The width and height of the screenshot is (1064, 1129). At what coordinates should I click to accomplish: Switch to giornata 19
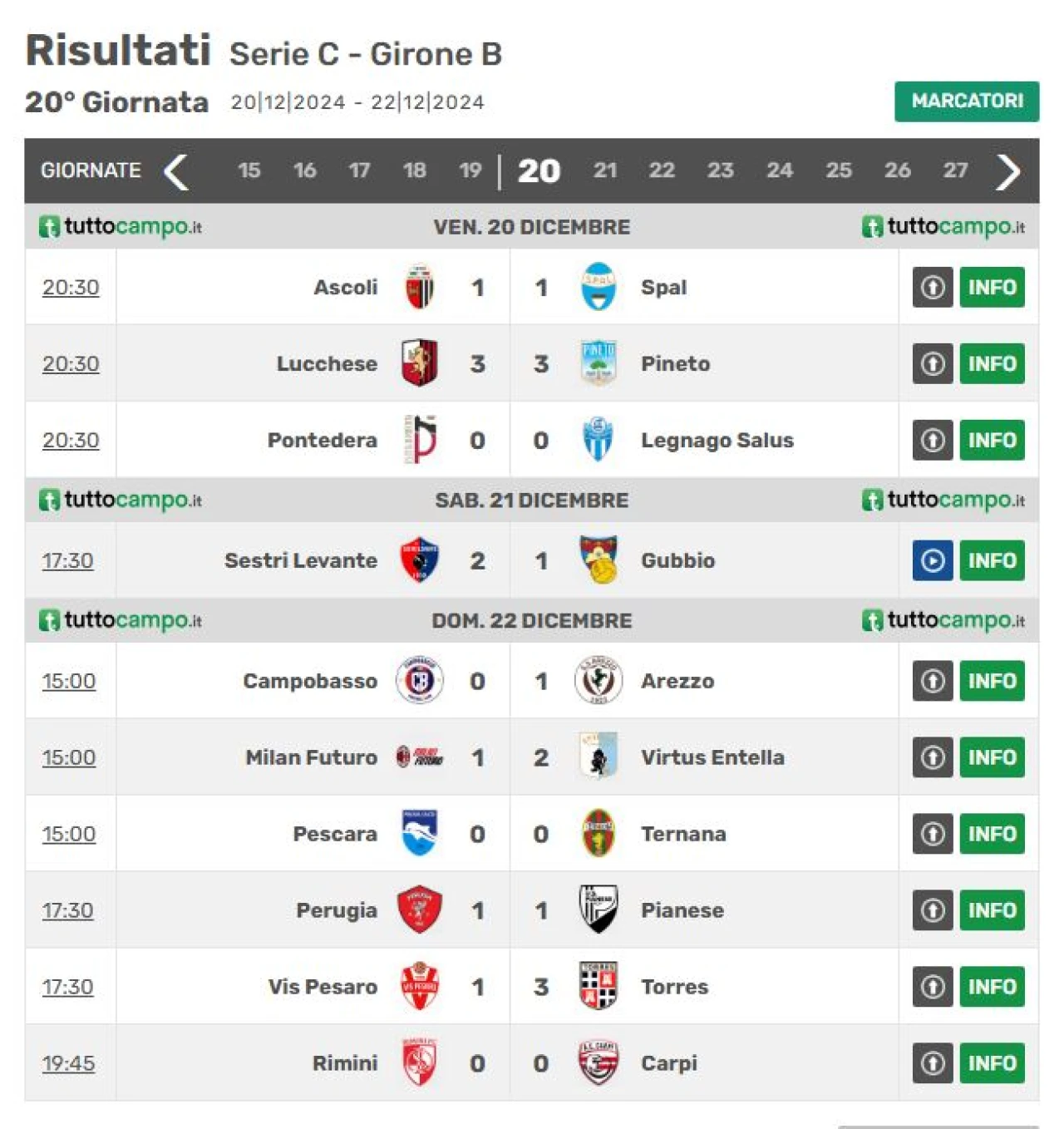[470, 170]
